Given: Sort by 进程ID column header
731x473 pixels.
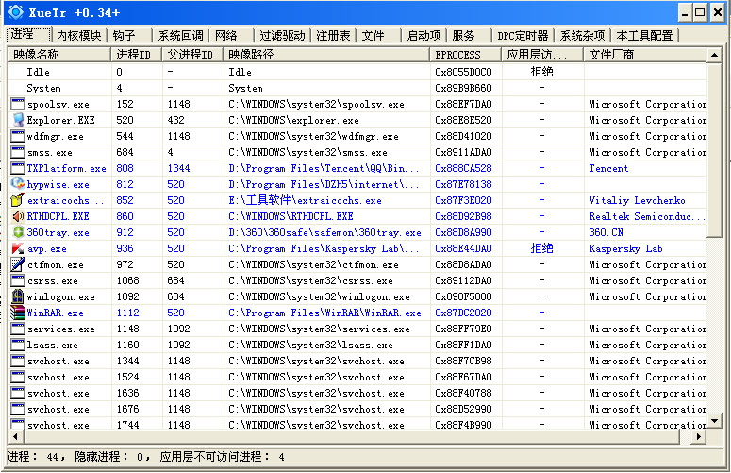Looking at the screenshot, I should click(x=137, y=55).
